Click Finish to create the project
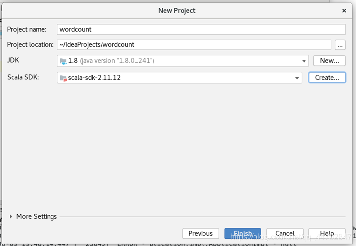Screen dimensions: 356x246 (243, 233)
